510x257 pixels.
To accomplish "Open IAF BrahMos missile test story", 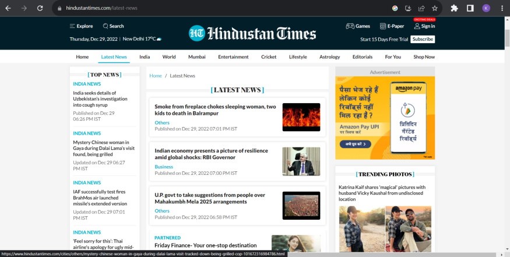I will tap(100, 198).
